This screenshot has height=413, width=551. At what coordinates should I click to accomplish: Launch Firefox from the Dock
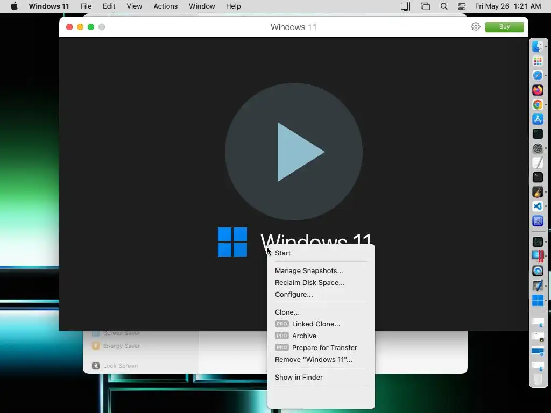click(538, 90)
